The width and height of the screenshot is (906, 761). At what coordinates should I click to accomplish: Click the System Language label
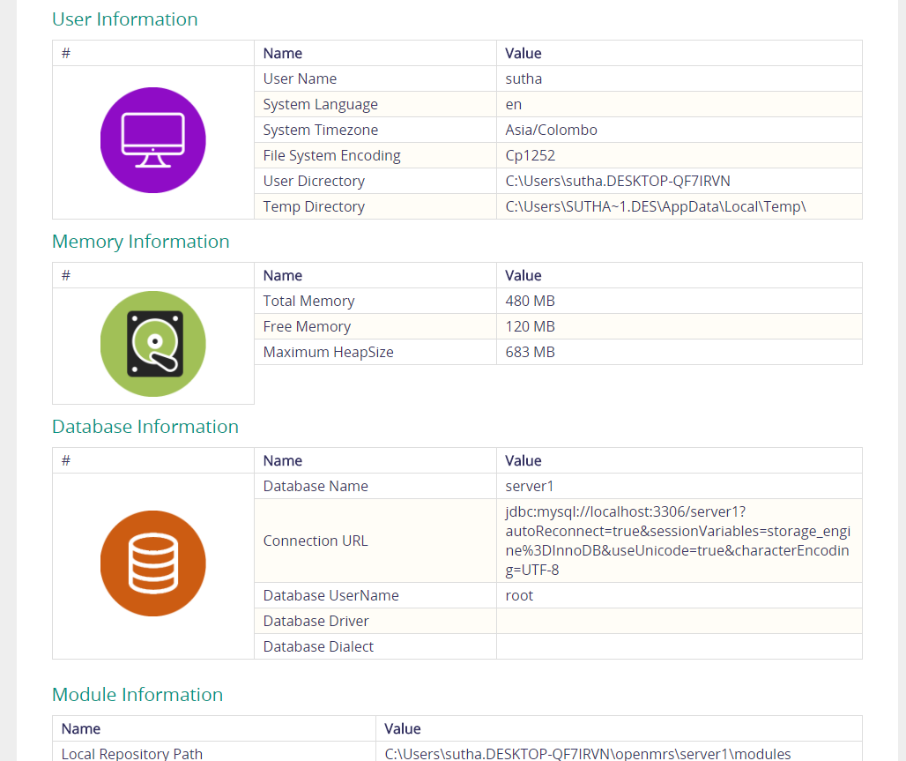(320, 105)
